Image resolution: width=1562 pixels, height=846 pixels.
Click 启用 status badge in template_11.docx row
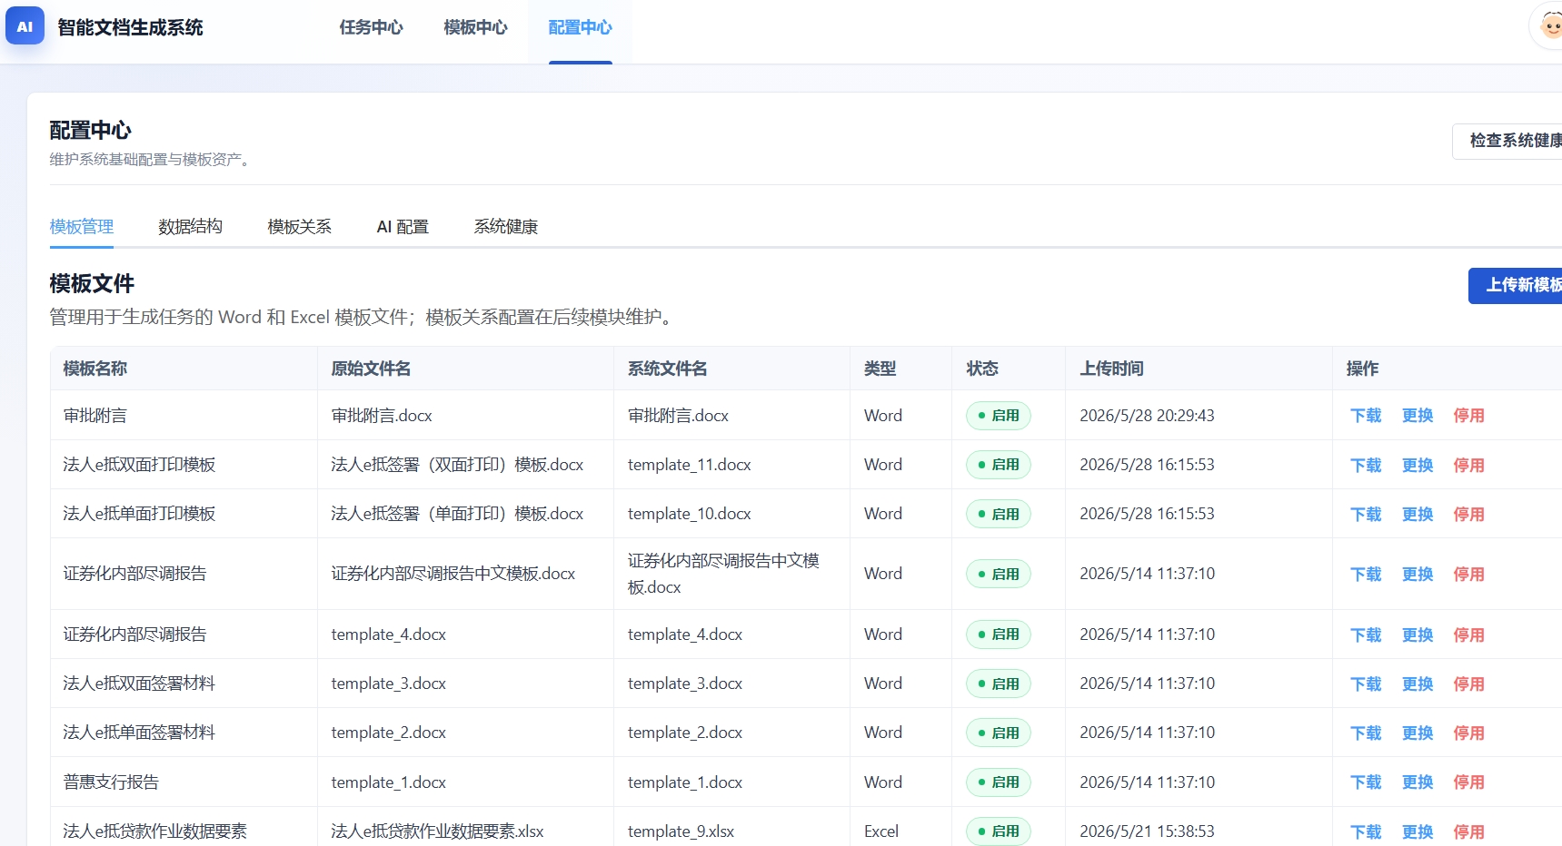click(x=999, y=465)
